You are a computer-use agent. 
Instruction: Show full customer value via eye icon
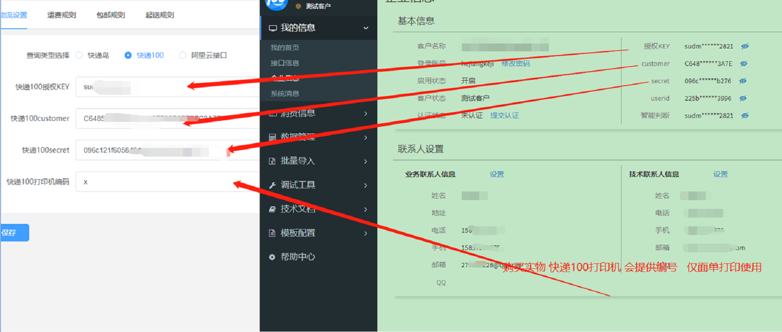pyautogui.click(x=744, y=64)
